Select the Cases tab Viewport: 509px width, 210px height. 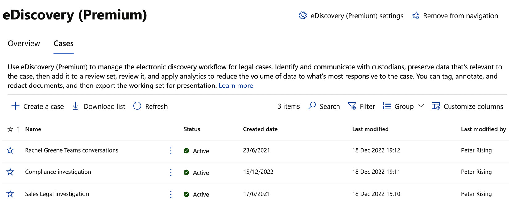[x=64, y=43]
